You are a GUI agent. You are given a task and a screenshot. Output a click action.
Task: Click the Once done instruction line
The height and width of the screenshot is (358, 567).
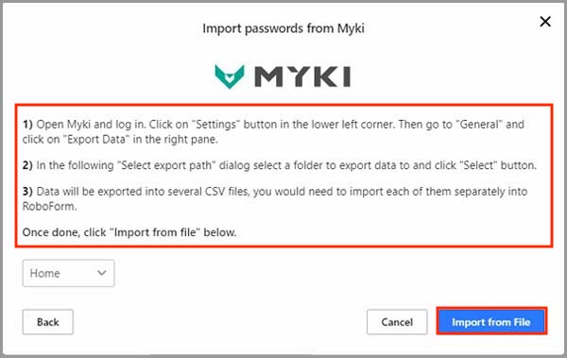tap(129, 232)
